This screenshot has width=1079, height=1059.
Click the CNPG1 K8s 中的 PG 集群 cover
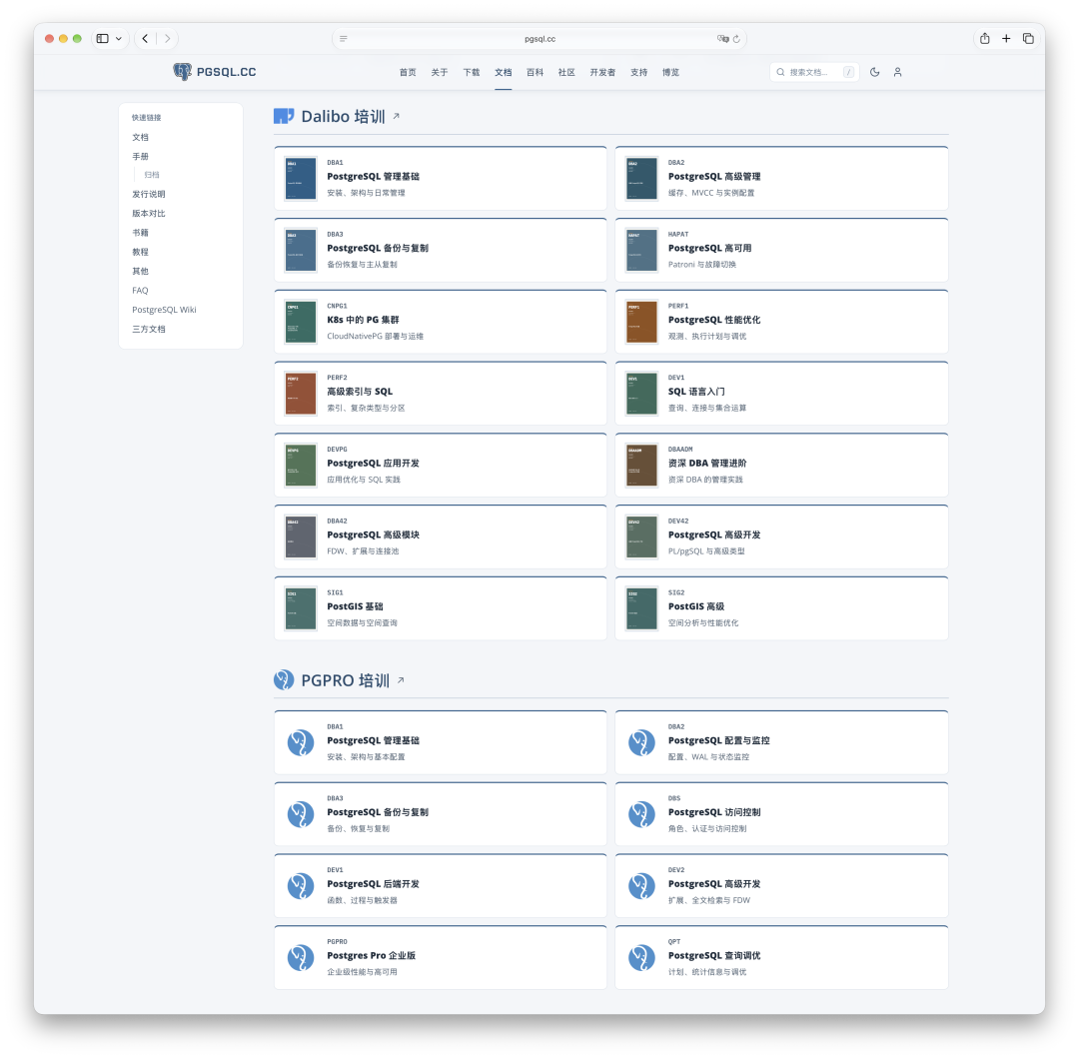(x=301, y=322)
